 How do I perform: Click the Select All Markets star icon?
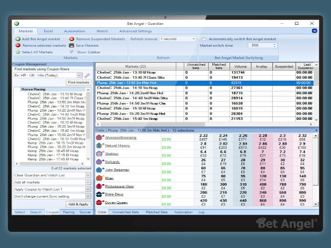(18, 52)
